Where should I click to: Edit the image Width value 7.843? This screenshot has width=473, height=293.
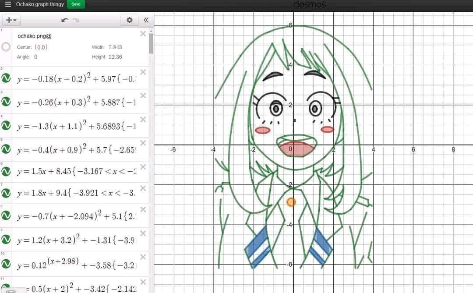(115, 47)
